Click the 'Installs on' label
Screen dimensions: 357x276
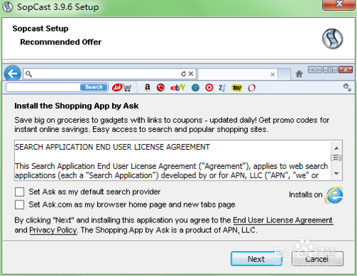coord(306,195)
